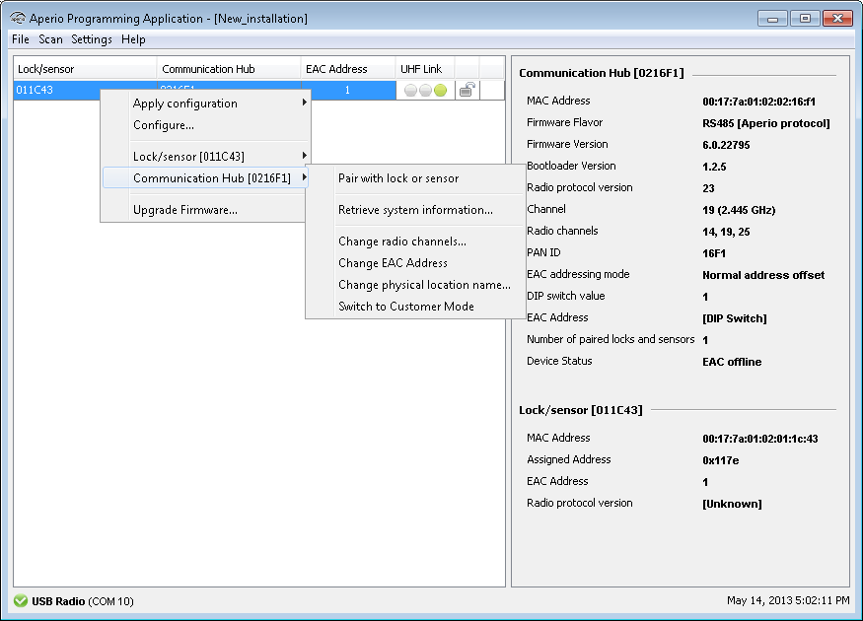Image resolution: width=863 pixels, height=621 pixels.
Task: Sort by the Communication Hub column header
Action: [229, 69]
